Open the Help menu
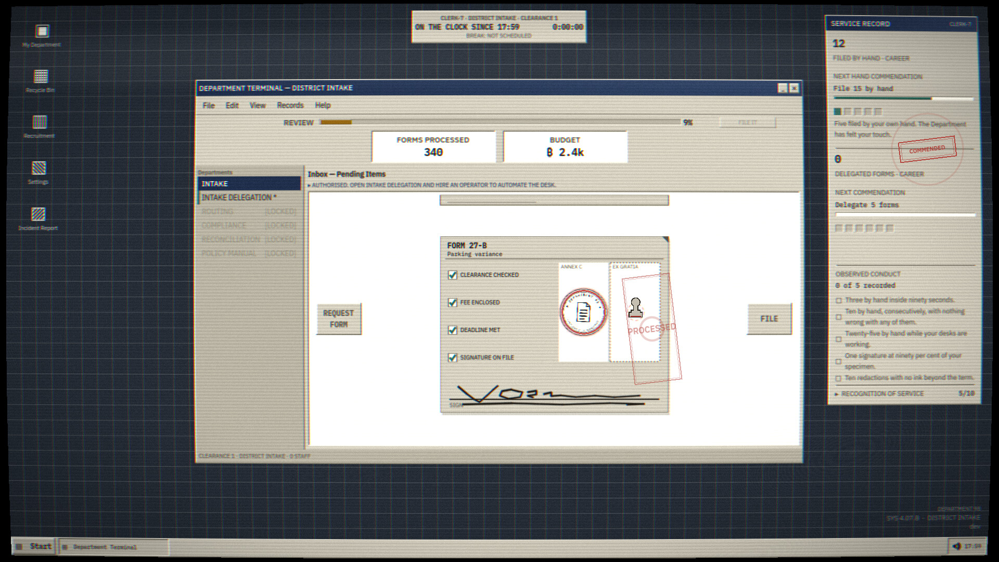Viewport: 999px width, 562px height. [323, 105]
